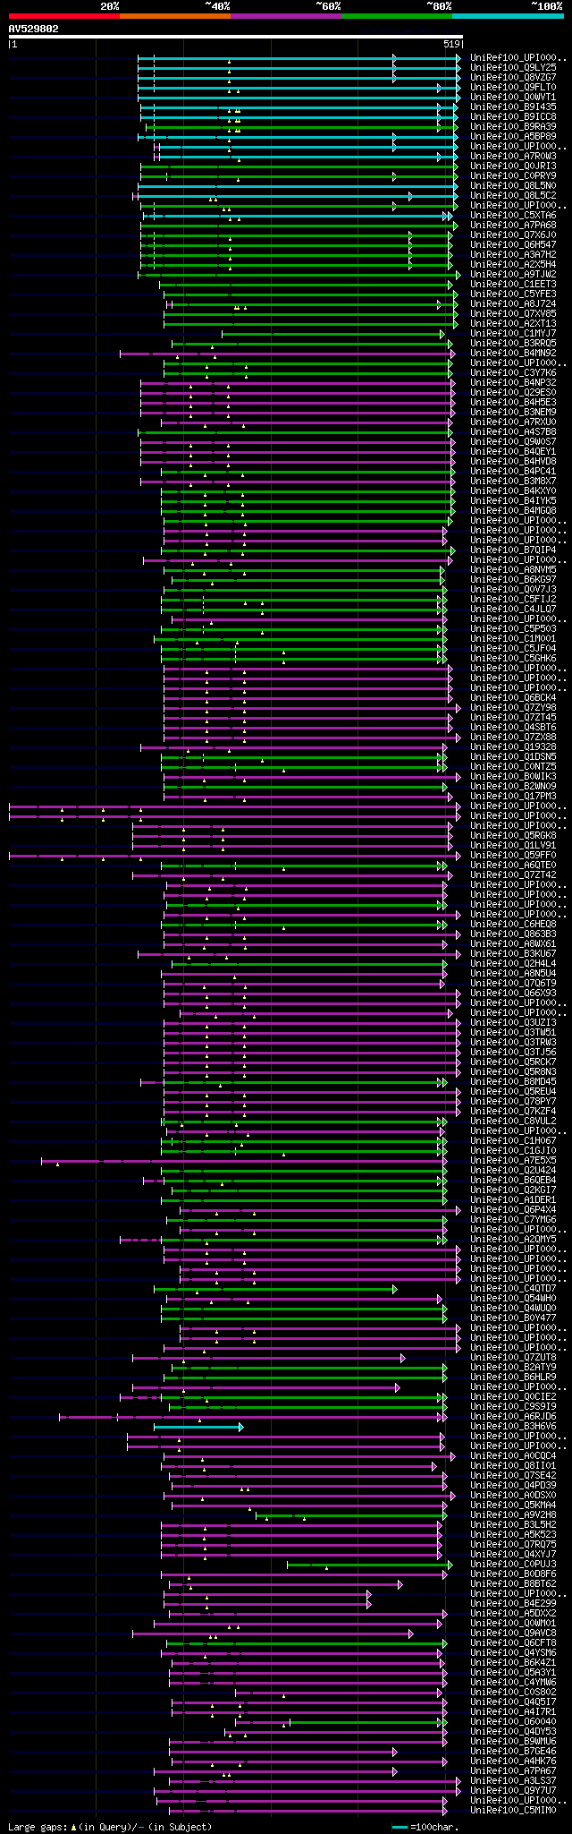Screen dimensions: 572x1834
Task: Select alignment label UniRef100_Q6BCK4
Action: coord(513,697)
